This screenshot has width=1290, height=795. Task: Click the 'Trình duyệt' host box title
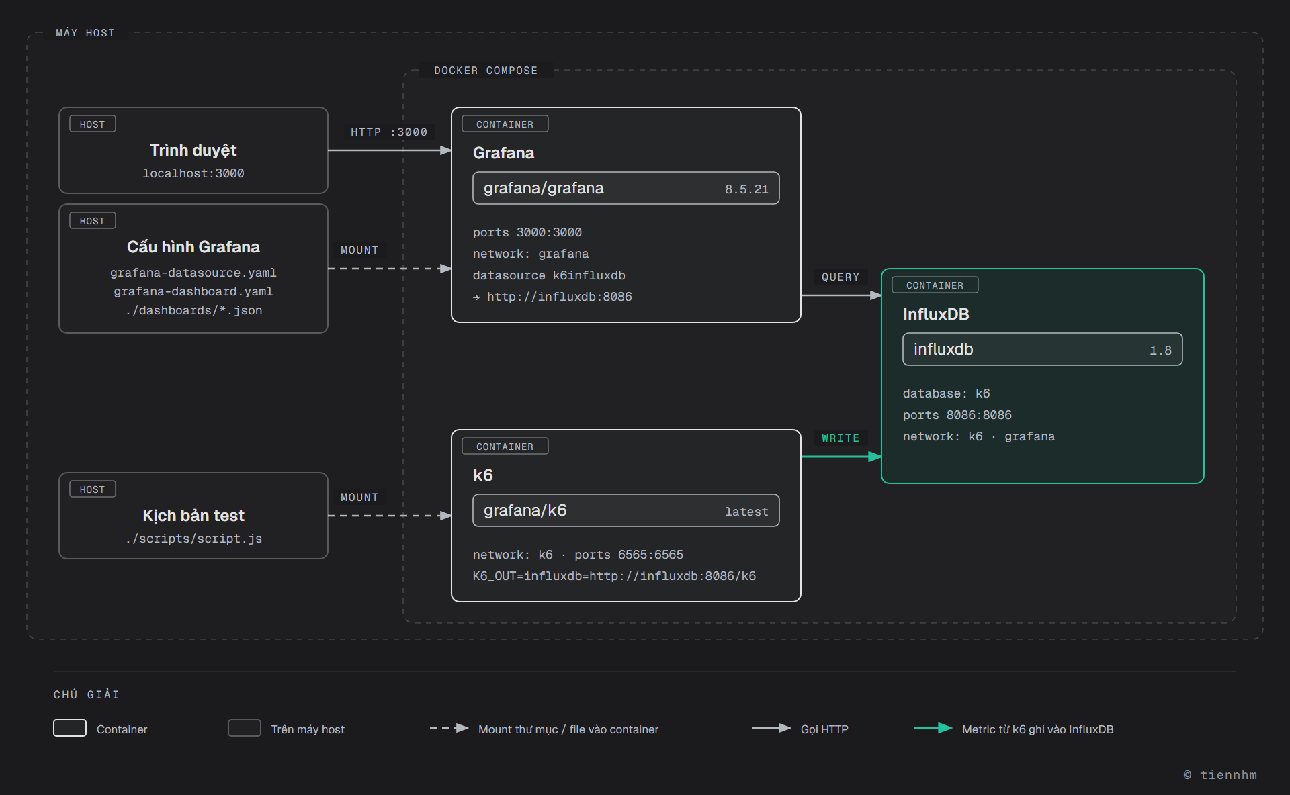click(x=193, y=150)
